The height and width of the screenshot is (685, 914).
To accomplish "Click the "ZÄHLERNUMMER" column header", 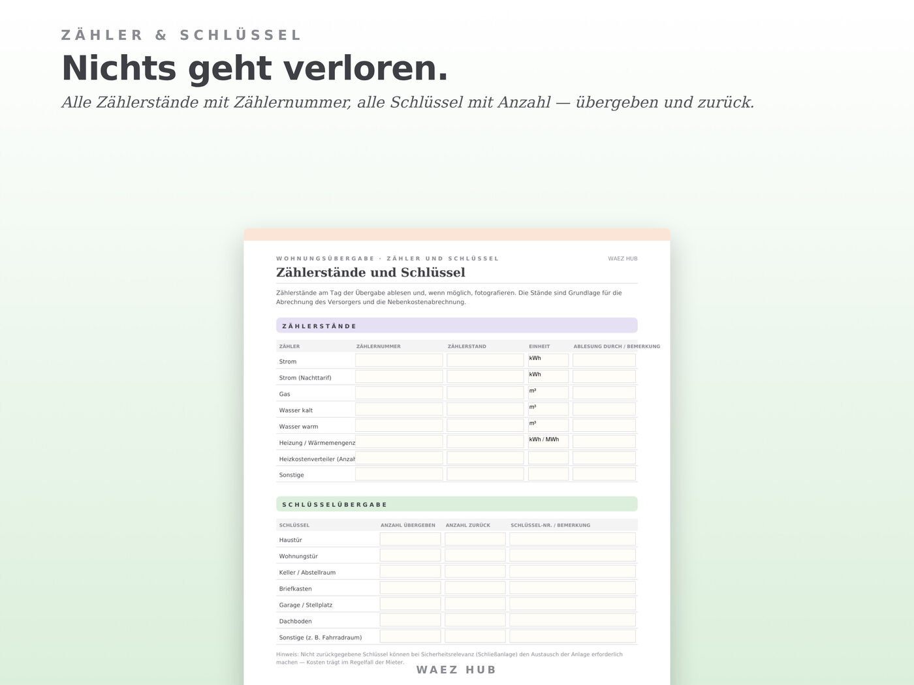I will point(379,346).
